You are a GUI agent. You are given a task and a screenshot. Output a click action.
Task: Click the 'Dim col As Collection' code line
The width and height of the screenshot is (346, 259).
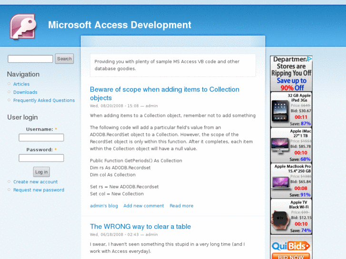(113, 175)
